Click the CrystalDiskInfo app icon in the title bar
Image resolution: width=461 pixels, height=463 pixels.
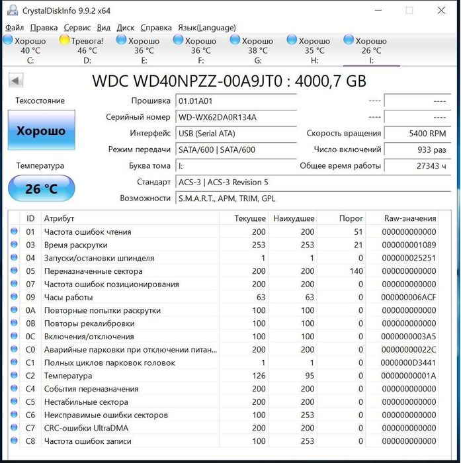point(12,11)
